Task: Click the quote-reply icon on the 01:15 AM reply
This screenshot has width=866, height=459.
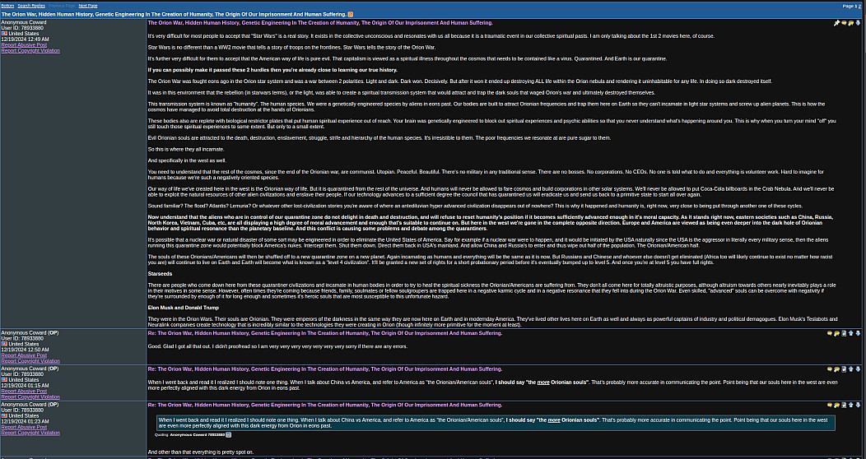Action: pos(836,369)
